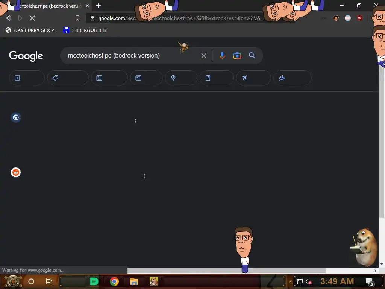Click the horizontal scrollbar thumb
Screen dimensions: 385x289
tap(226, 271)
